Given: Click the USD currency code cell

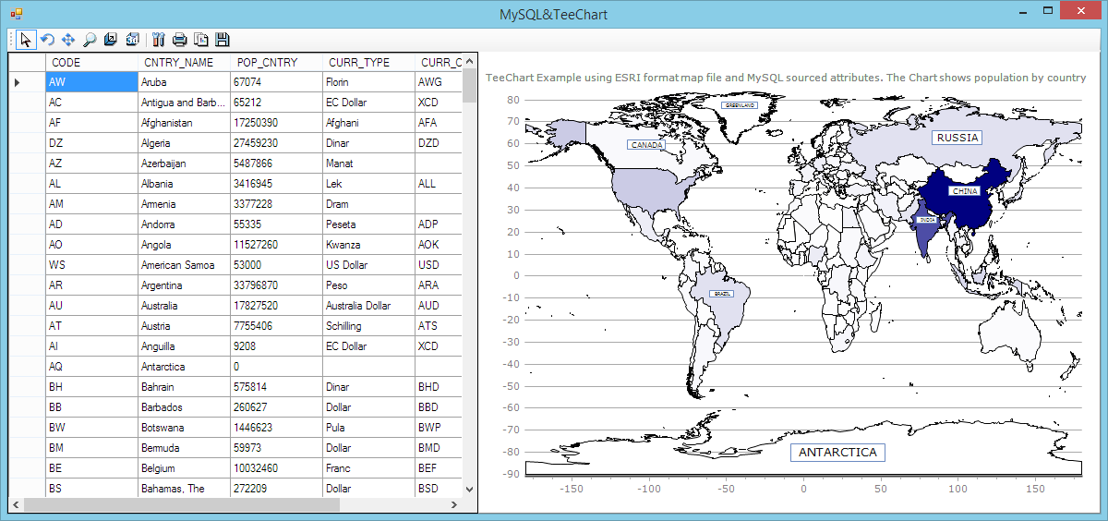Looking at the screenshot, I should pos(439,265).
